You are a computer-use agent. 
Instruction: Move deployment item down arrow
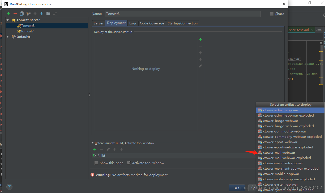click(x=200, y=59)
